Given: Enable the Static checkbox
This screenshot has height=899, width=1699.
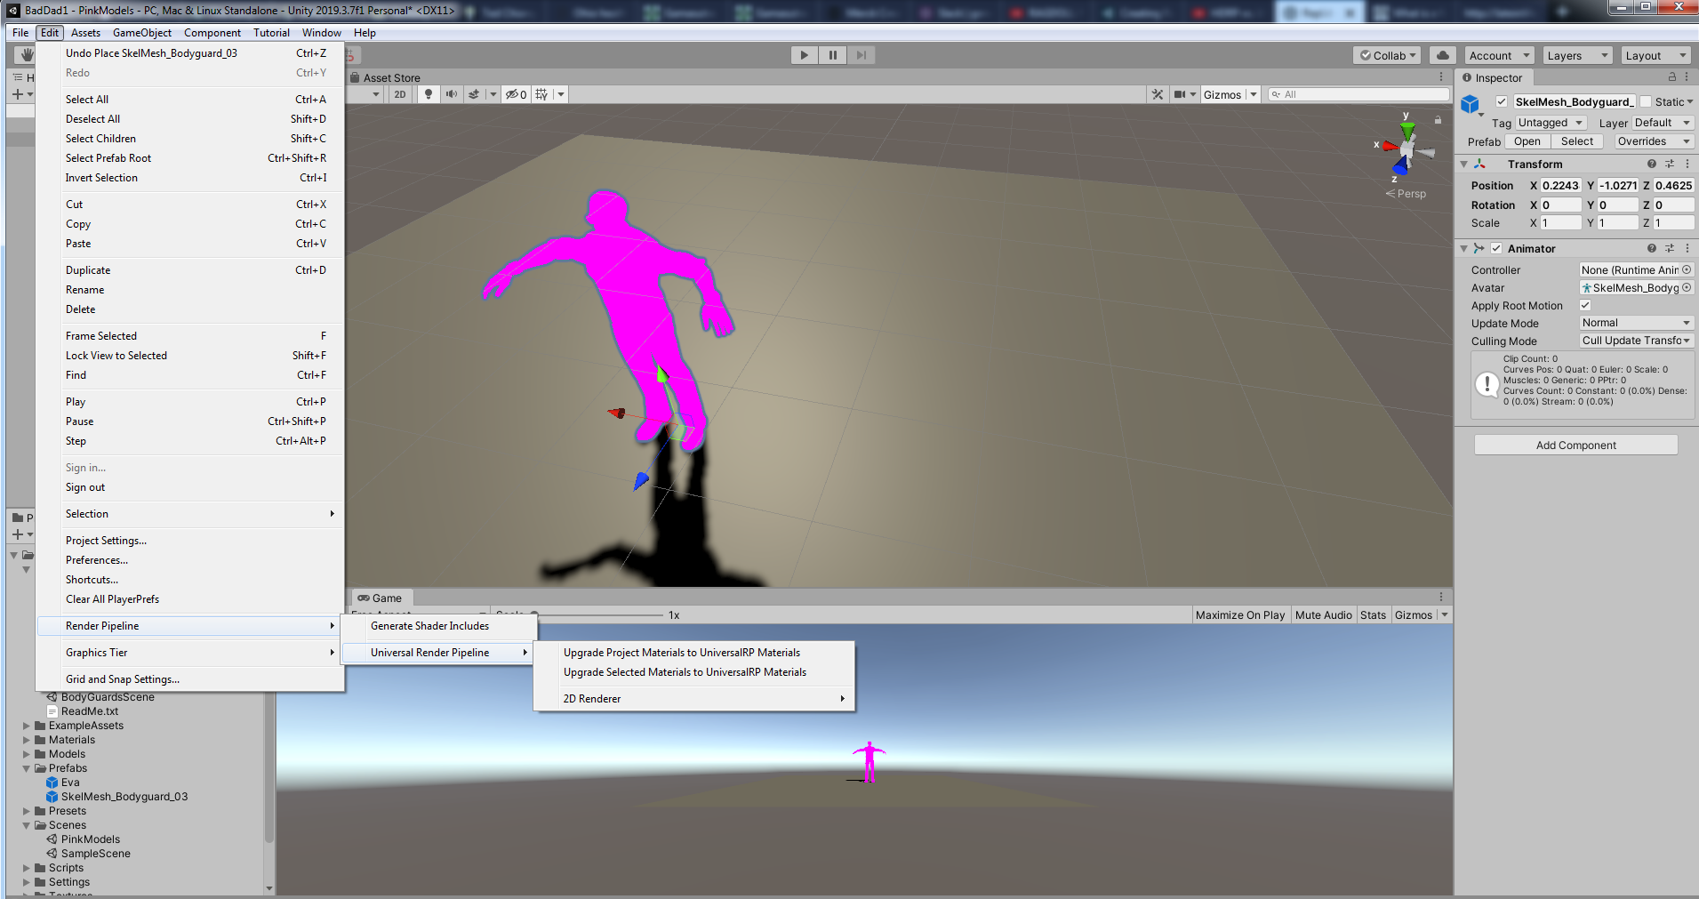Looking at the screenshot, I should [1646, 101].
